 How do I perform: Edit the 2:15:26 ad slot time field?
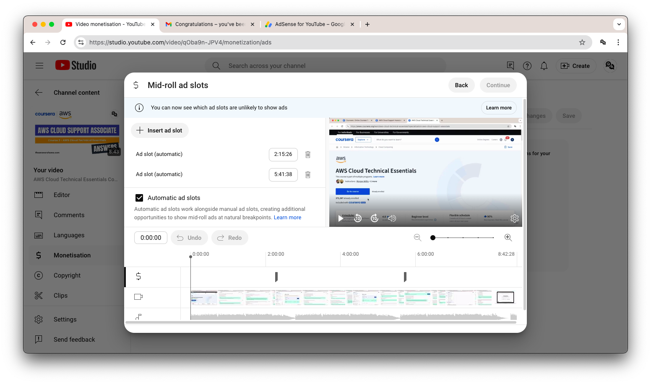coord(283,154)
